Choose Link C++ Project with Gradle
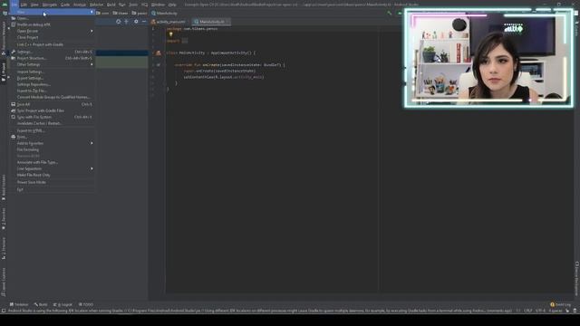Screen dimensions: 580x326 tap(53, 44)
